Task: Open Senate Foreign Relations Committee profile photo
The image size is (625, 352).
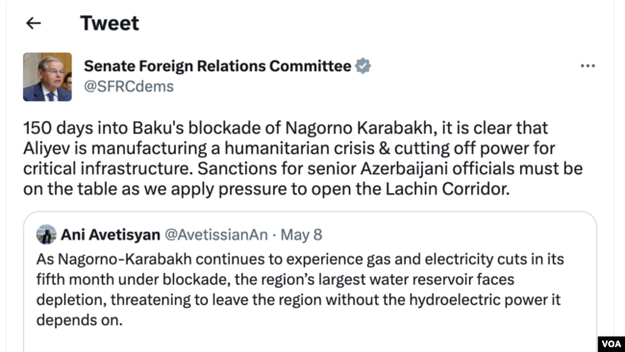Action: (x=47, y=77)
